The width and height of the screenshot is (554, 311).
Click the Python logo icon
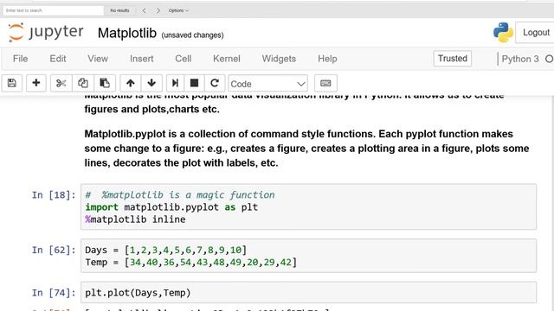503,33
